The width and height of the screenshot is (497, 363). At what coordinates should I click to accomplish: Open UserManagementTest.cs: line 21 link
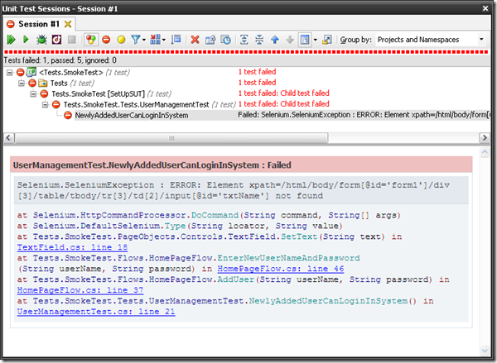coord(96,312)
